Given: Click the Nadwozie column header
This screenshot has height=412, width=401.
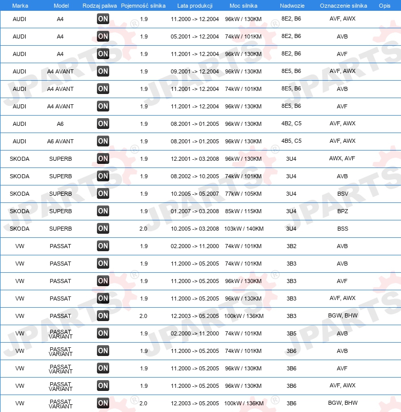Looking at the screenshot, I should coord(292,6).
